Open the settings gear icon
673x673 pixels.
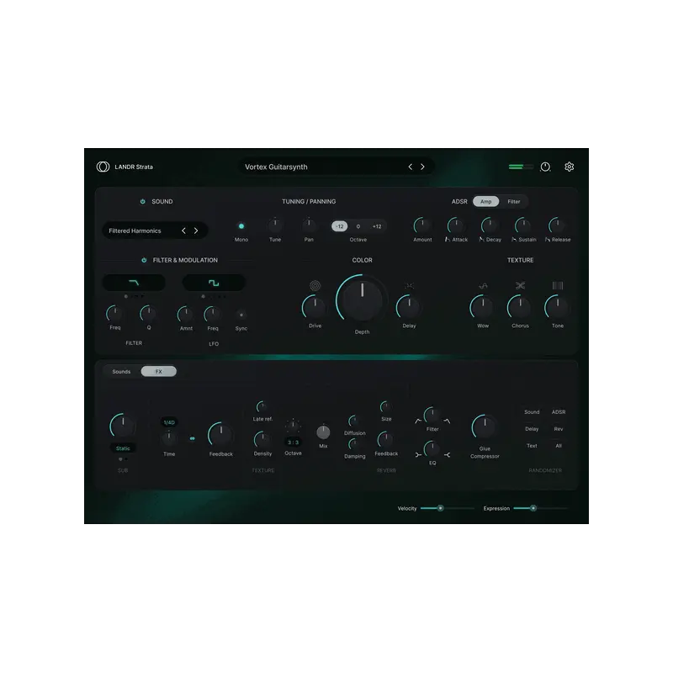[570, 167]
